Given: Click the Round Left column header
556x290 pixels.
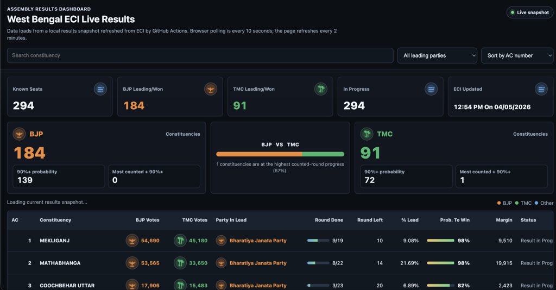Looking at the screenshot, I should point(370,220).
